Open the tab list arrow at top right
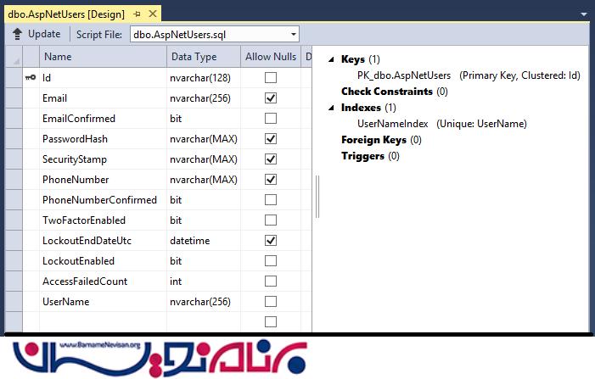The image size is (595, 379). (583, 14)
